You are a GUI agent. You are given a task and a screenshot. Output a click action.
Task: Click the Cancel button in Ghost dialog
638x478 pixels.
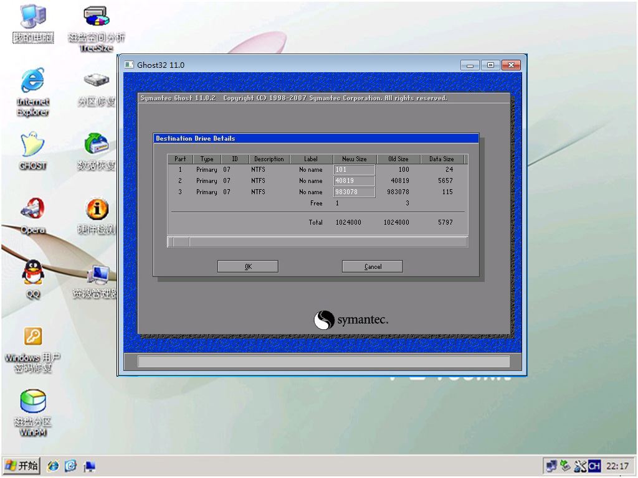tap(373, 266)
